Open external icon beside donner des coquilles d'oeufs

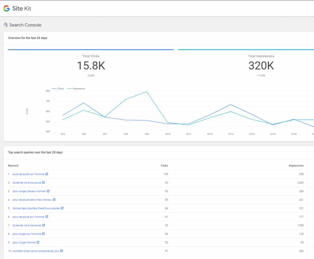[x=62, y=208]
